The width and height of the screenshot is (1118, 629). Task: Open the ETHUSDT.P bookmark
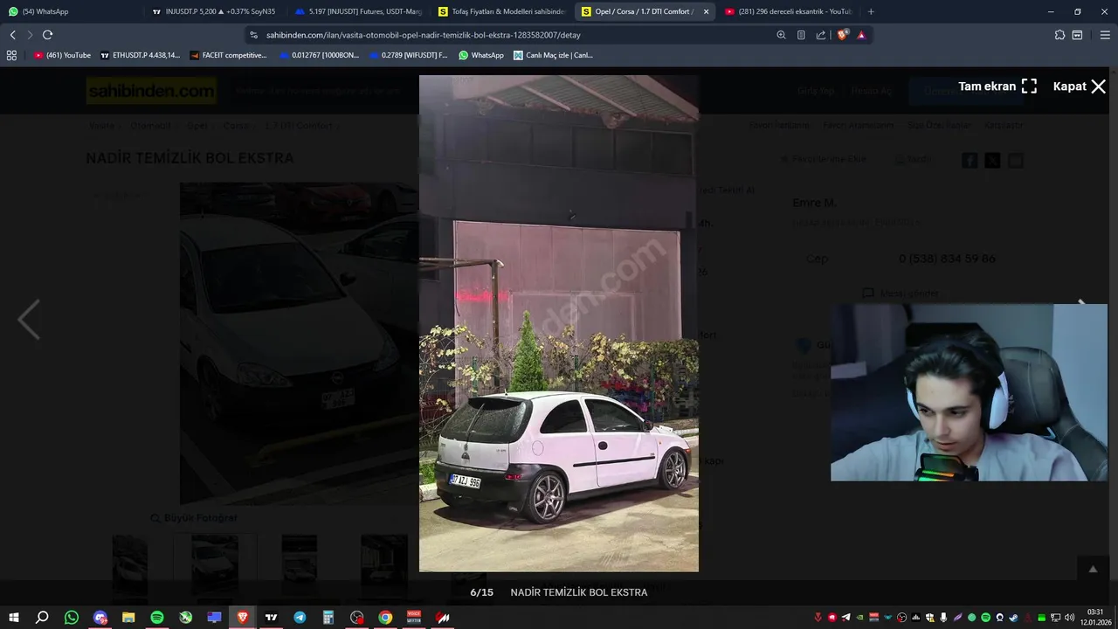[x=140, y=55]
